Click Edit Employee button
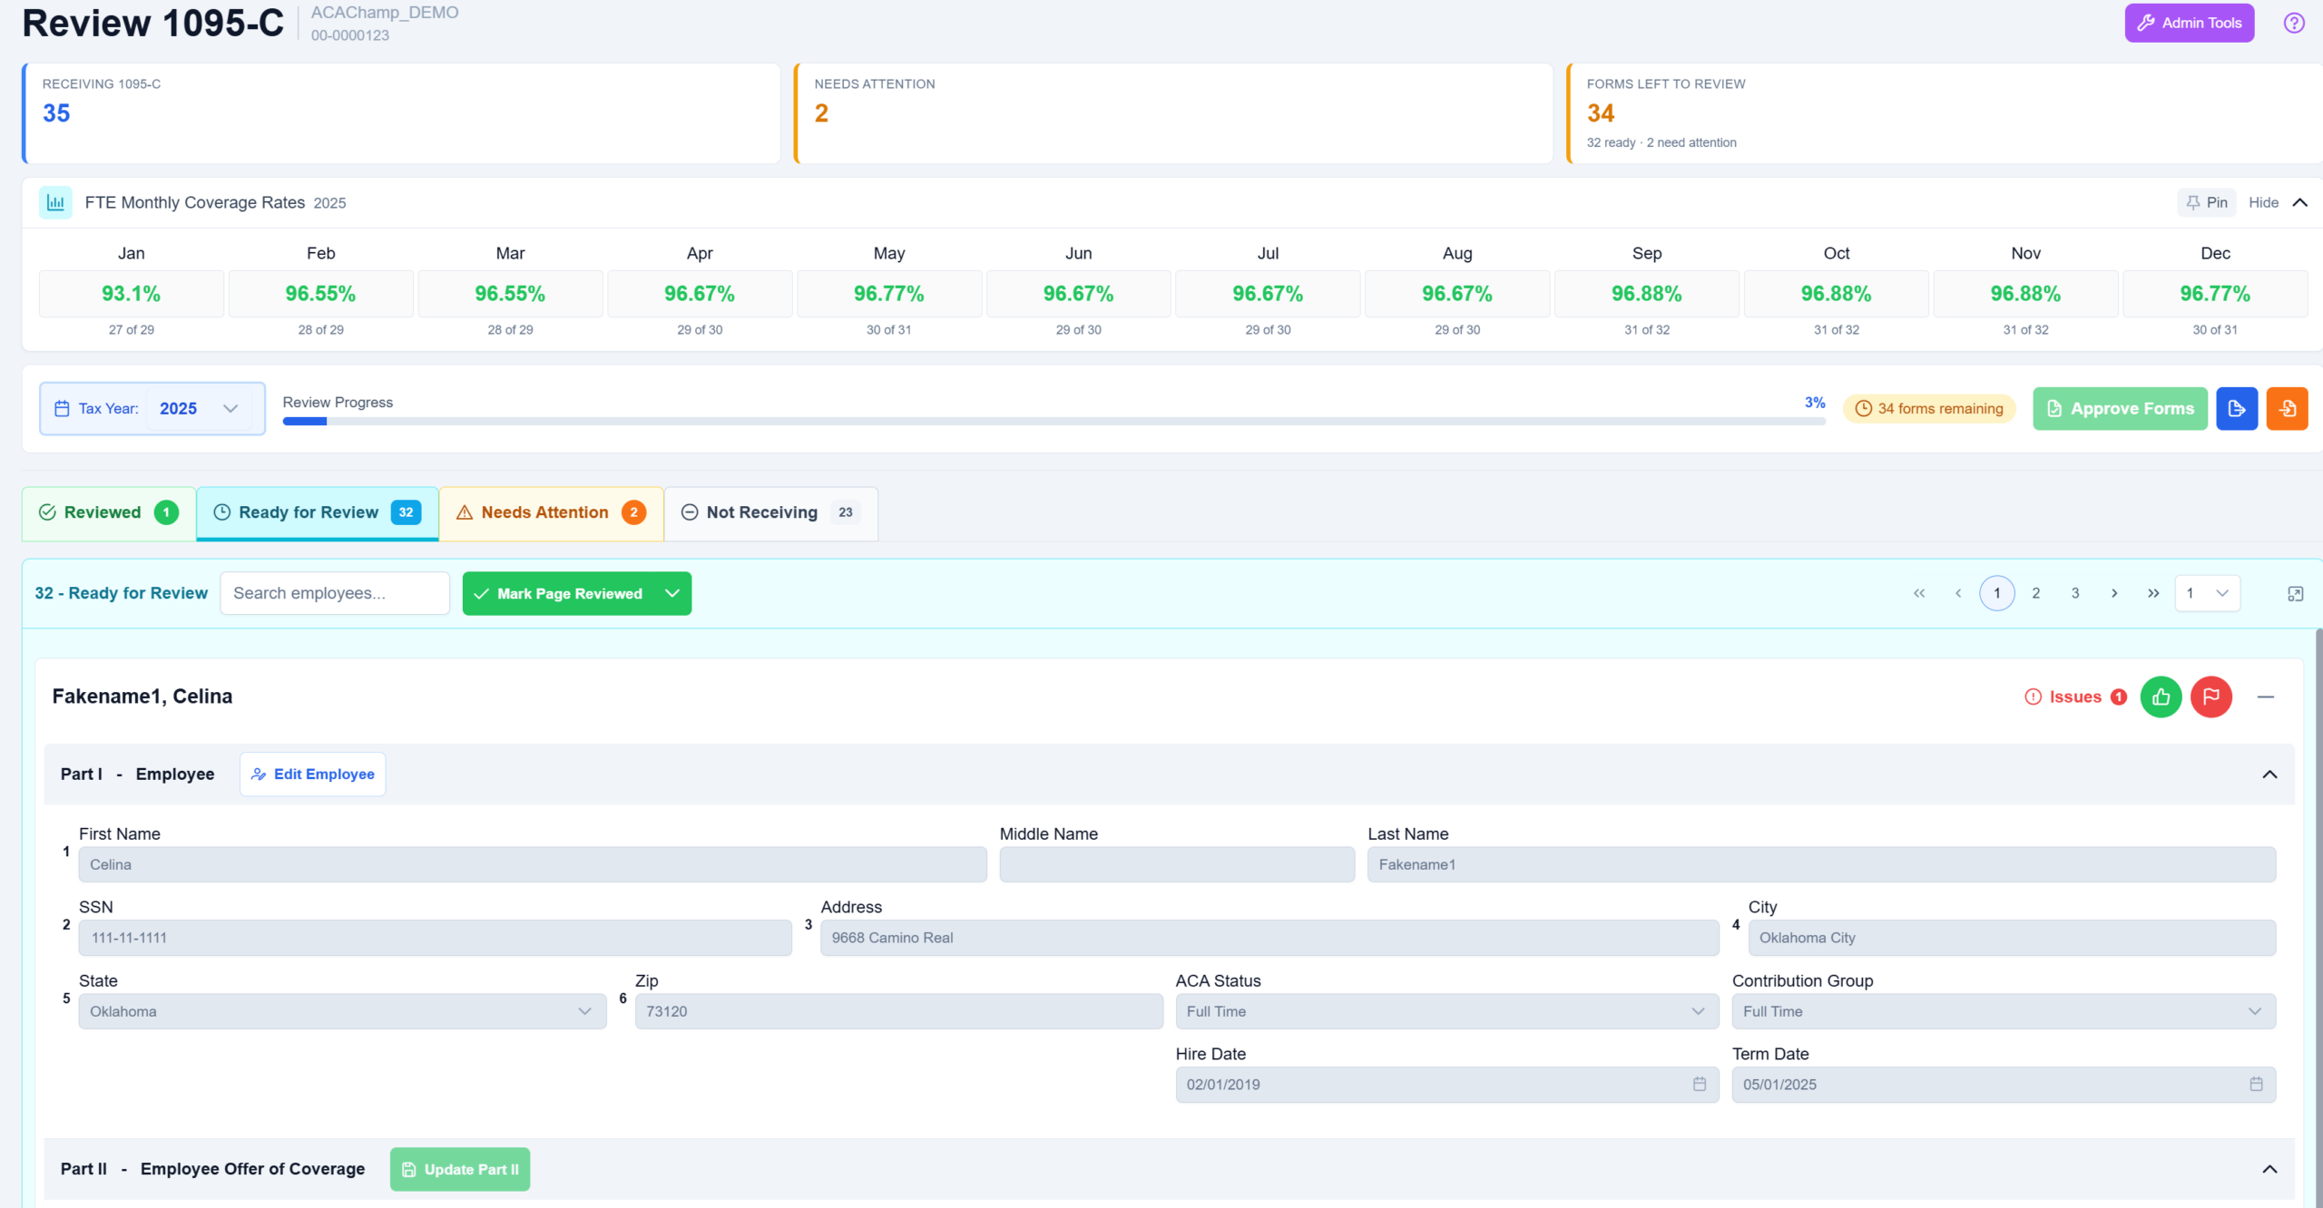2323x1208 pixels. click(x=313, y=774)
